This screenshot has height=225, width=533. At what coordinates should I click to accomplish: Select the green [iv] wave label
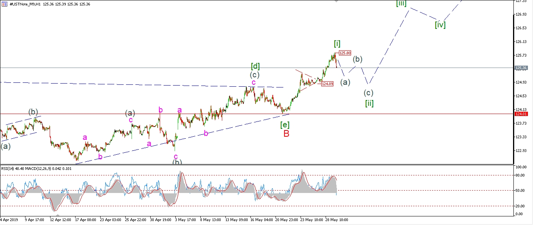(x=440, y=25)
